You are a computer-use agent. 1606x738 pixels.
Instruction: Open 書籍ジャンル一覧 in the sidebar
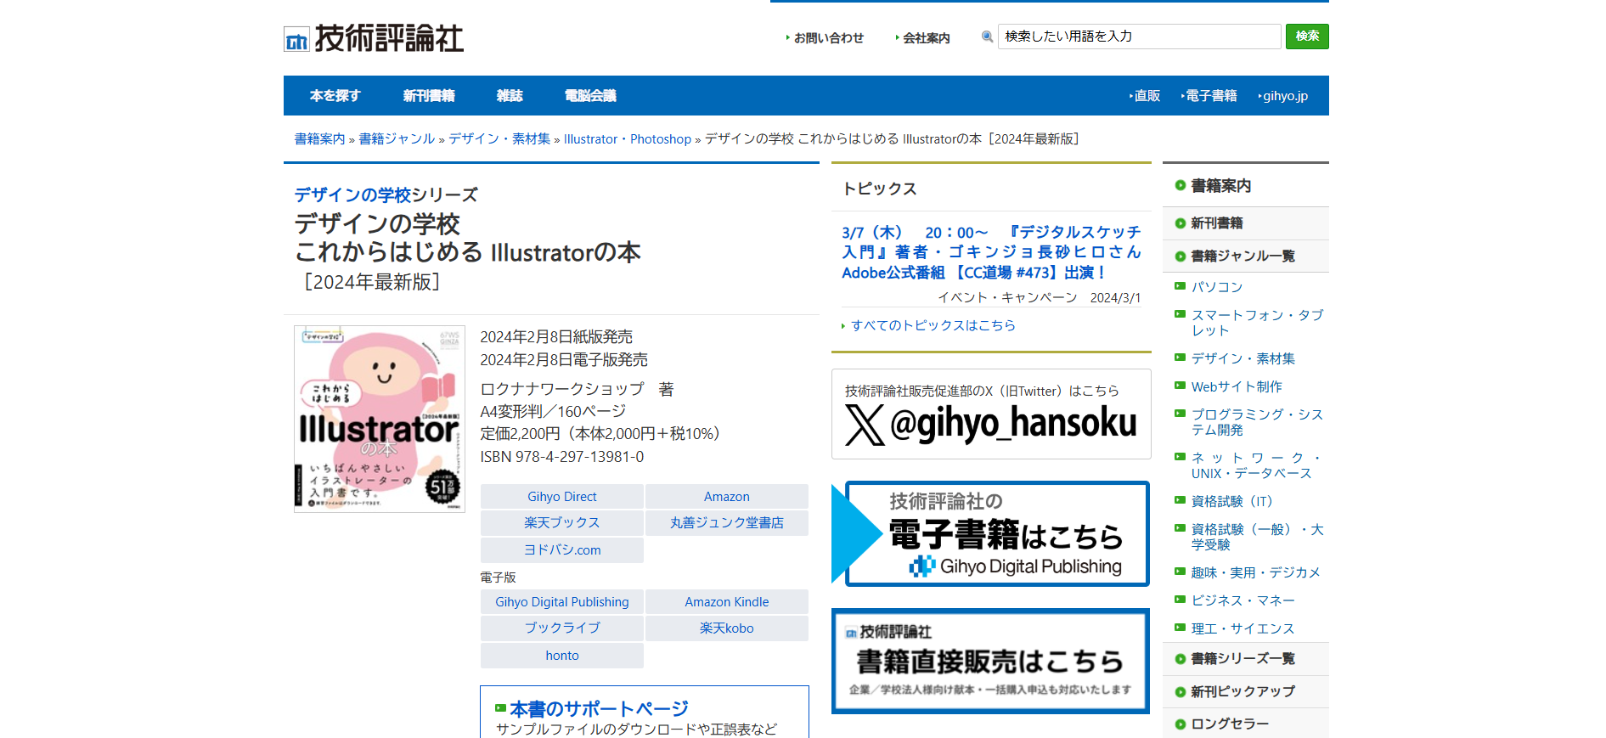click(1243, 256)
